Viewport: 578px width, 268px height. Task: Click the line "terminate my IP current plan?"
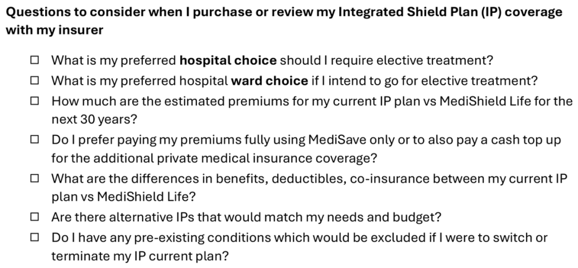[140, 256]
